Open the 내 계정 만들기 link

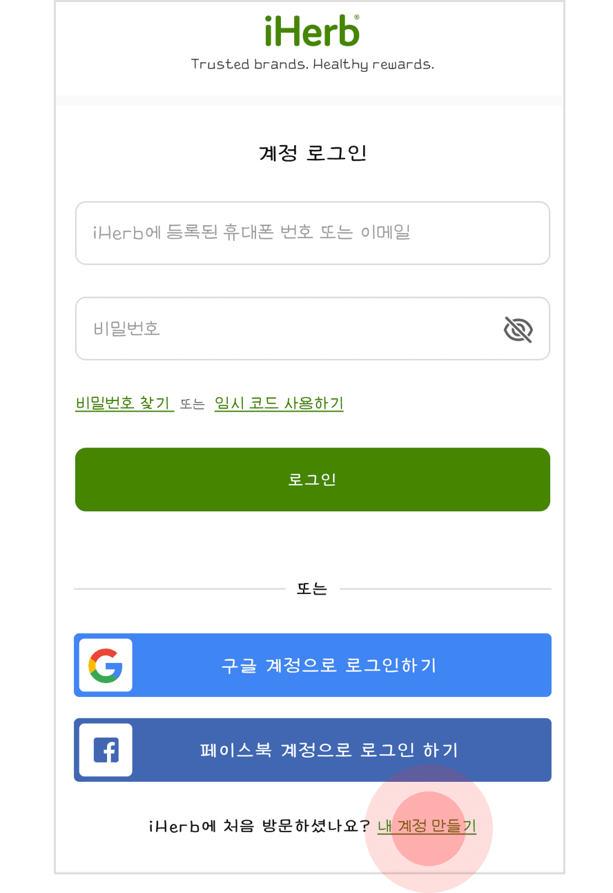pyautogui.click(x=427, y=826)
